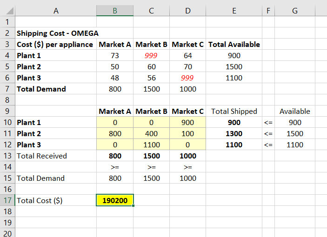Click Total Shipped 1100 in row 12
The height and width of the screenshot is (237, 327).
[x=234, y=145]
